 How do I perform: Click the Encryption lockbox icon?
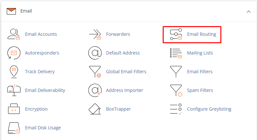click(x=14, y=109)
